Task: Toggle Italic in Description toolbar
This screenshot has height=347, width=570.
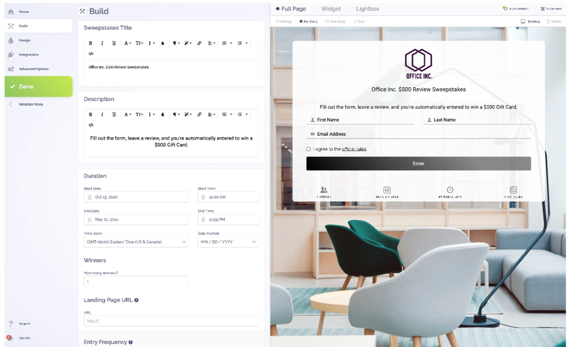Action: click(102, 115)
